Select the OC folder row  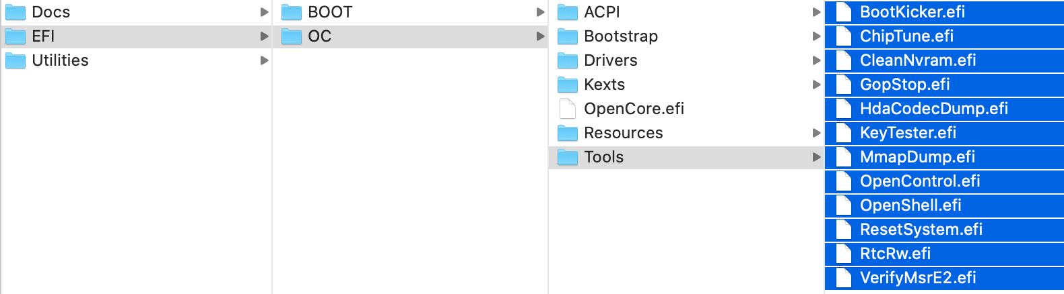click(410, 36)
